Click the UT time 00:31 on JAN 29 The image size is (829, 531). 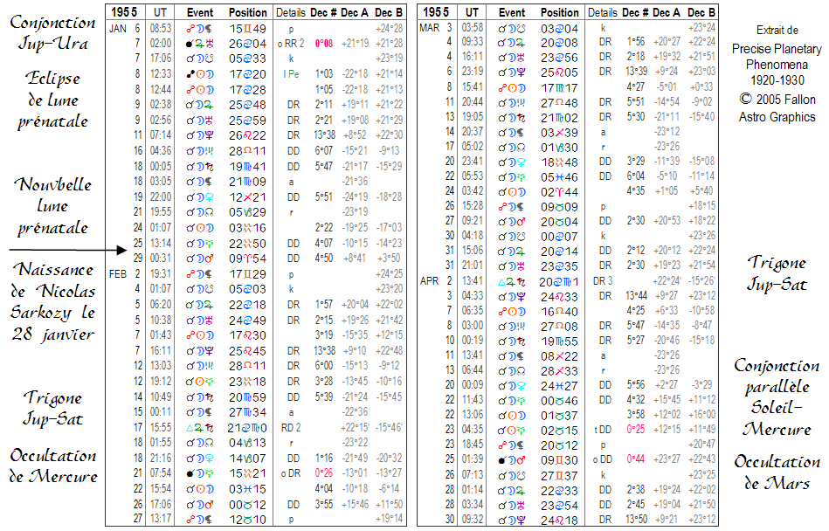160,259
